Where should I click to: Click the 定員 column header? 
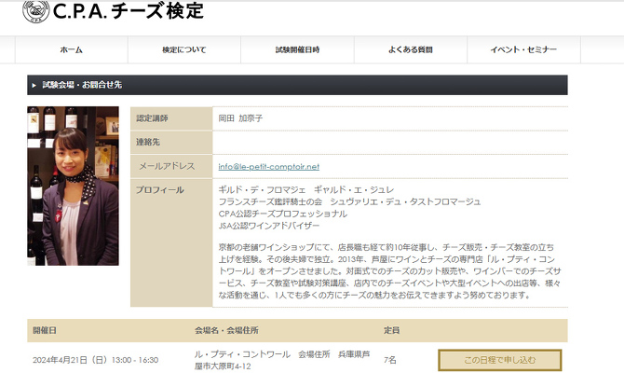tap(391, 330)
